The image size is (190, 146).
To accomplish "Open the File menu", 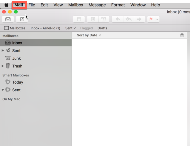I will pyautogui.click(x=32, y=5).
